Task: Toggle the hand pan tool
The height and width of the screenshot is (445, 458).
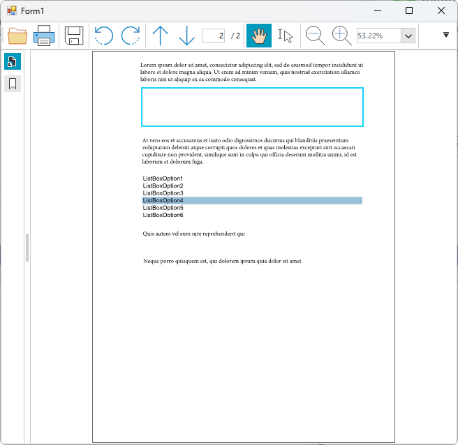Action: (259, 36)
